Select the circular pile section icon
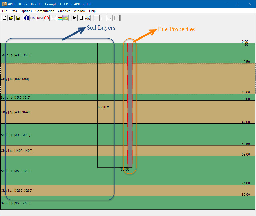256x216 pixels. (46, 18)
